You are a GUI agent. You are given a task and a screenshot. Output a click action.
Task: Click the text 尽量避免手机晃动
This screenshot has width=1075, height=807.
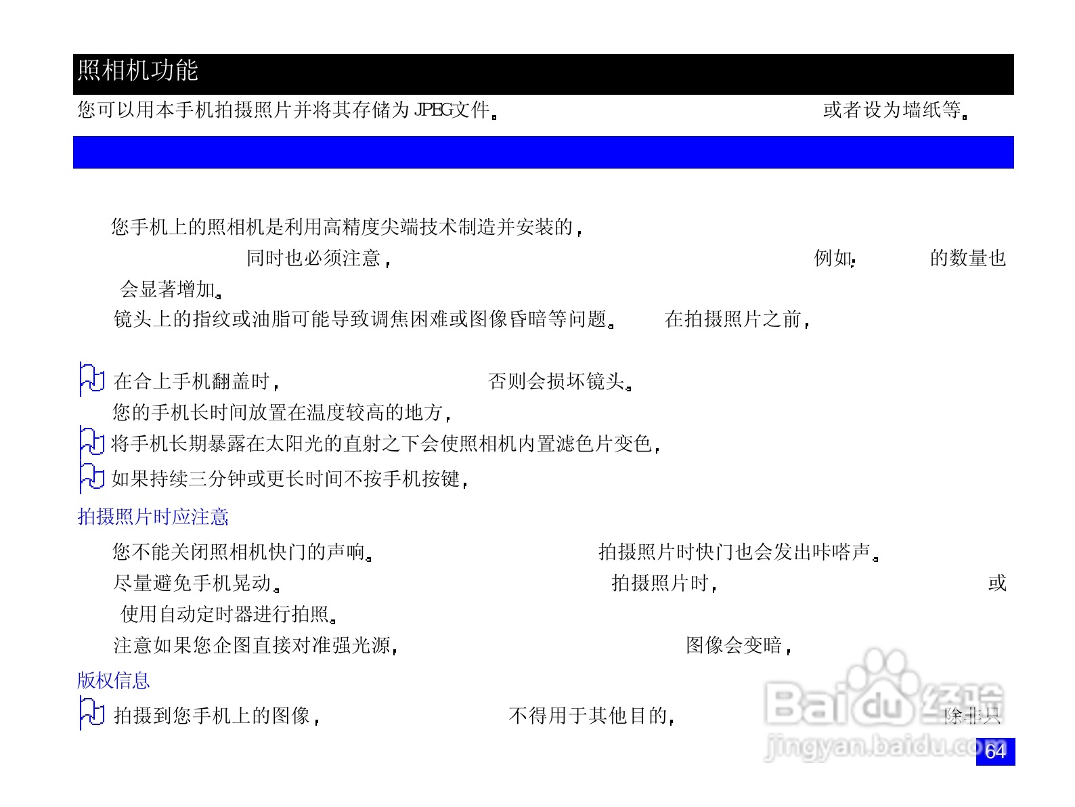coord(196,583)
